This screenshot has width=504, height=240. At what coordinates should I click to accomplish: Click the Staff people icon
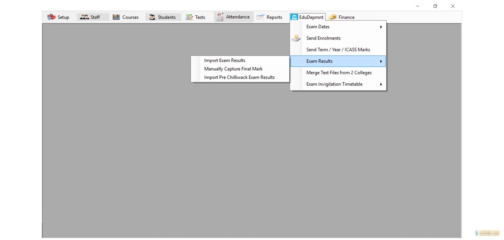[x=84, y=17]
